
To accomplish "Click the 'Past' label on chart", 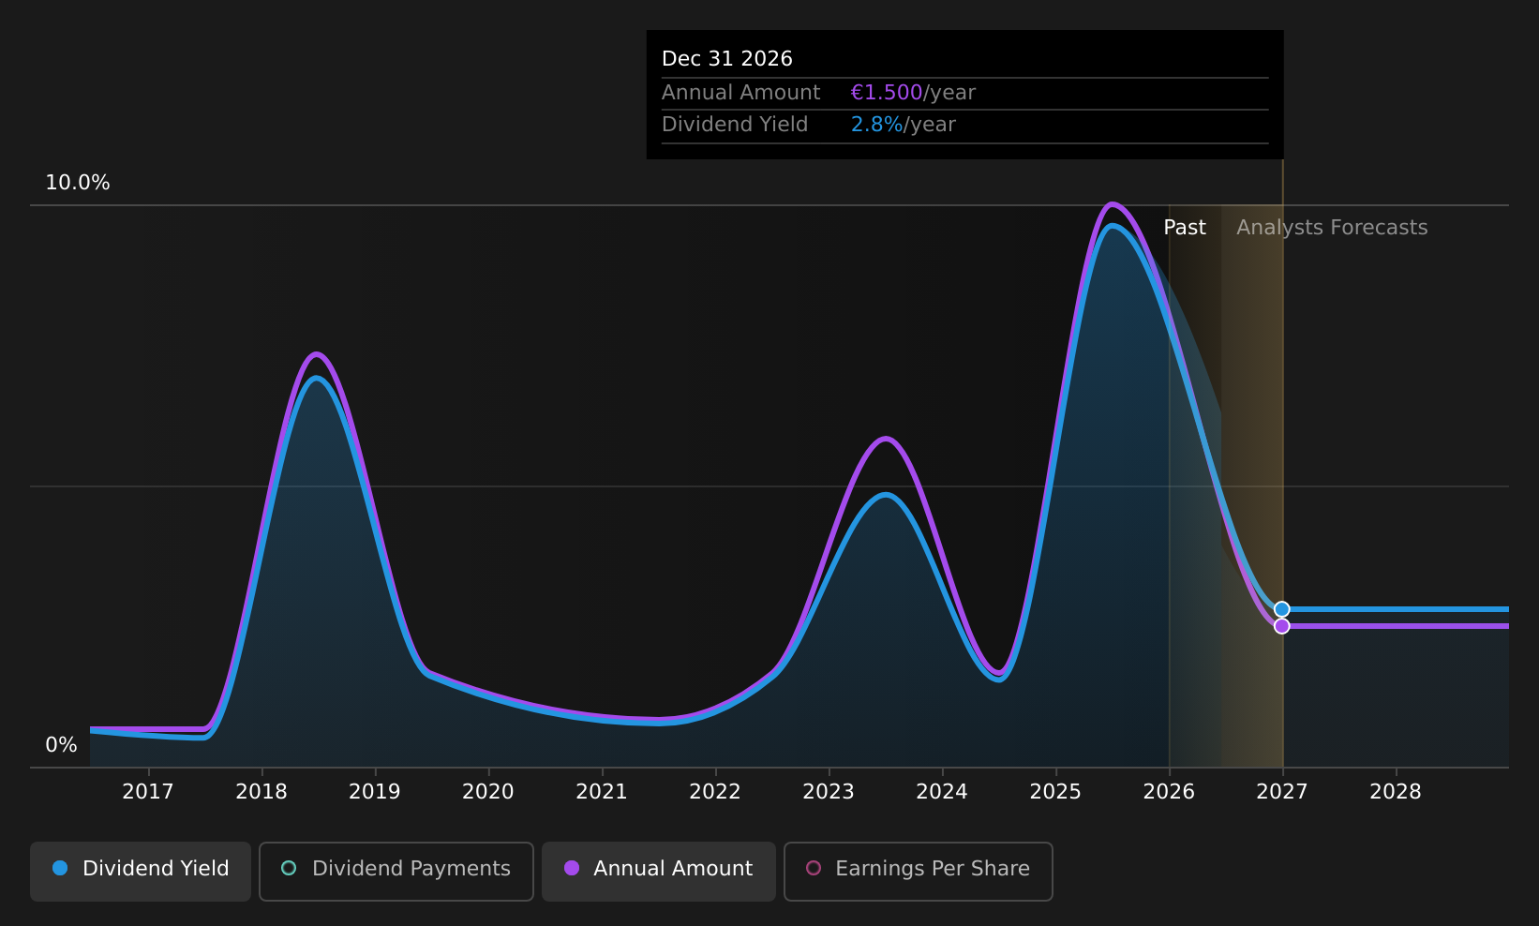I will [x=1185, y=228].
